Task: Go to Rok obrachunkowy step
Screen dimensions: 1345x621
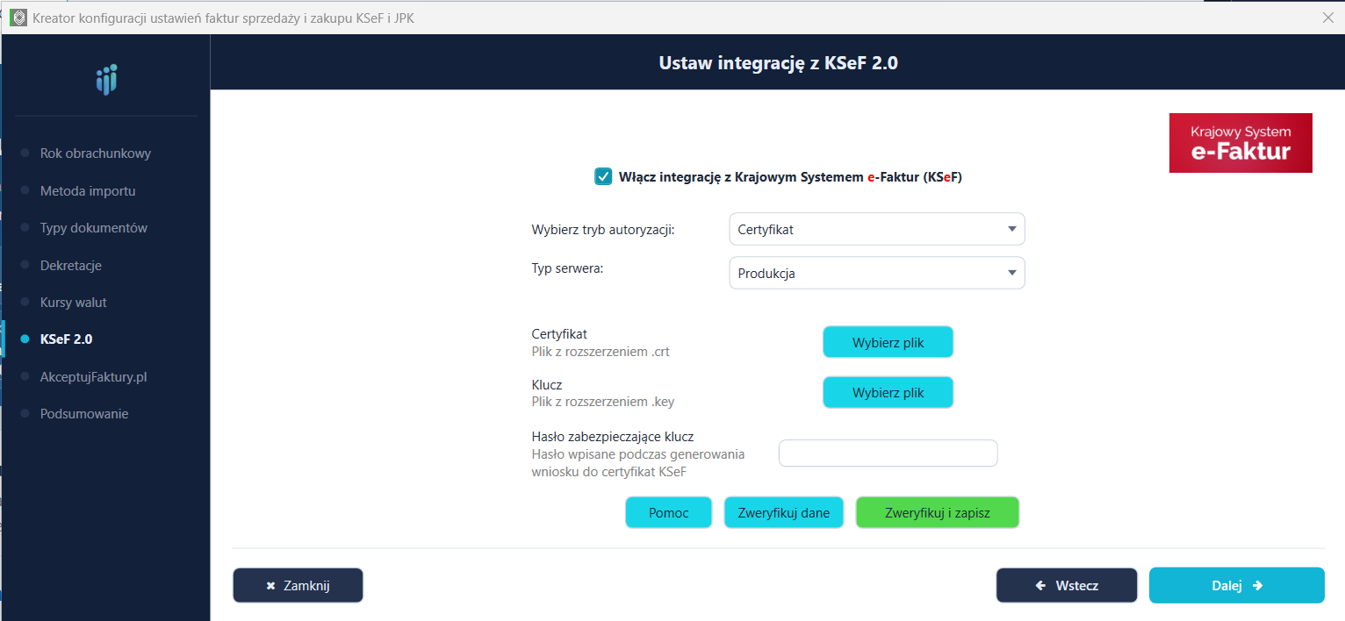Action: click(x=96, y=153)
